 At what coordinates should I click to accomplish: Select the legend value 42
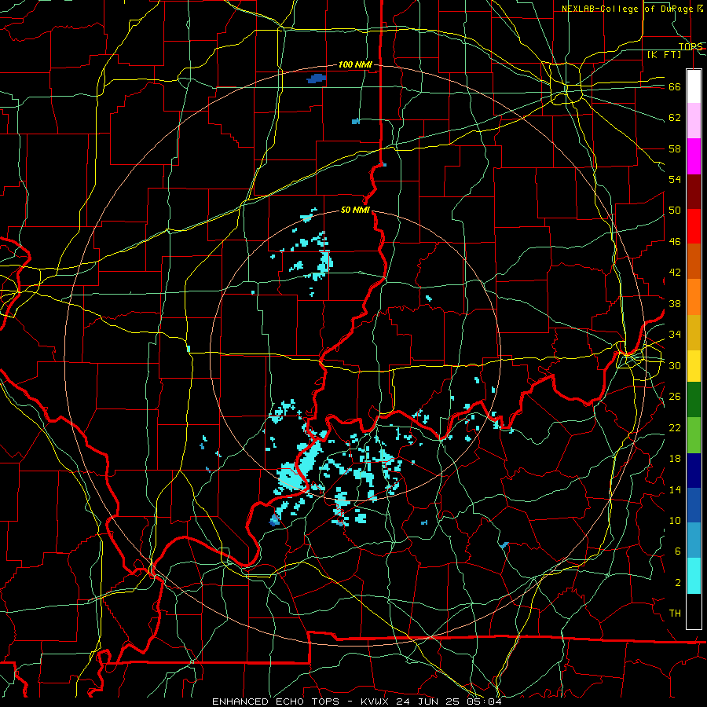coord(675,272)
